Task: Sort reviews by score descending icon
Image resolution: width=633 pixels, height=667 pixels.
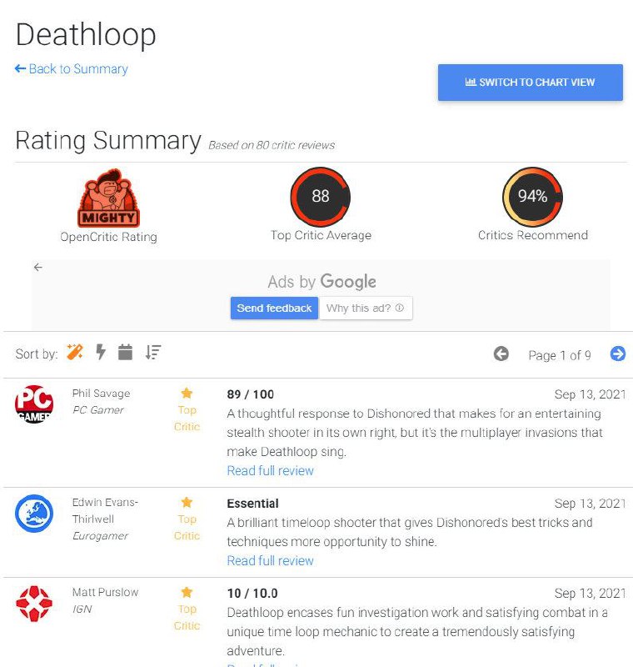Action: (x=153, y=352)
